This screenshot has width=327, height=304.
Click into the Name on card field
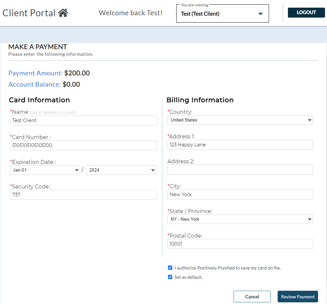point(83,120)
